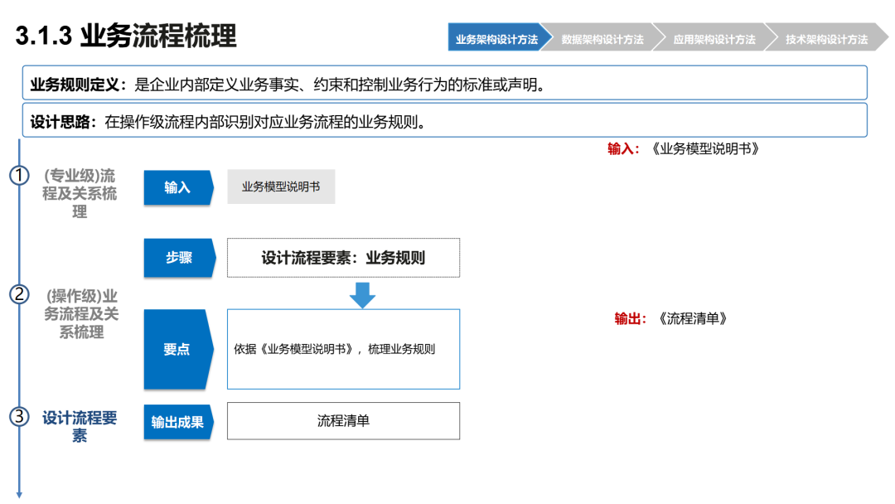The height and width of the screenshot is (504, 895).
Task: Click the blue 输入 pentagon label
Action: tap(179, 187)
